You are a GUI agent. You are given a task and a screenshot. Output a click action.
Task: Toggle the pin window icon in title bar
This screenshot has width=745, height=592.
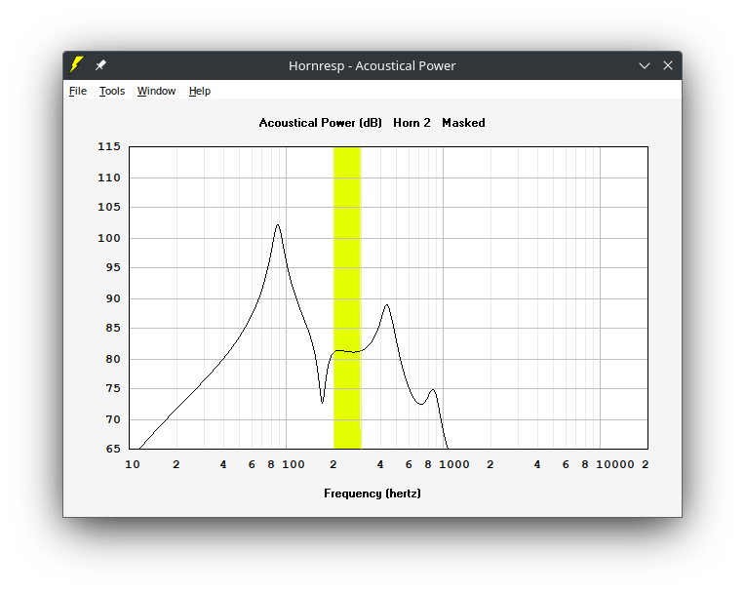[100, 65]
